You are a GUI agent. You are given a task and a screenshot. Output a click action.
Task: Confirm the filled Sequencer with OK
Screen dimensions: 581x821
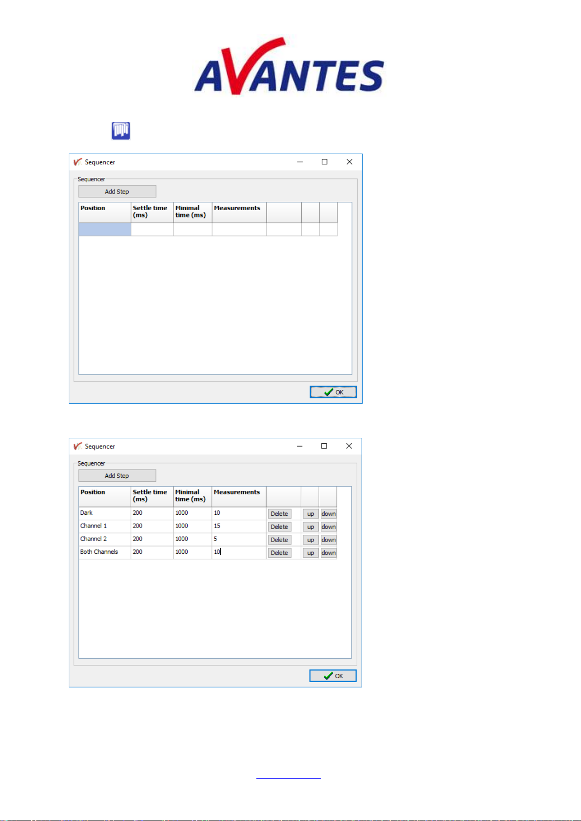pyautogui.click(x=333, y=676)
